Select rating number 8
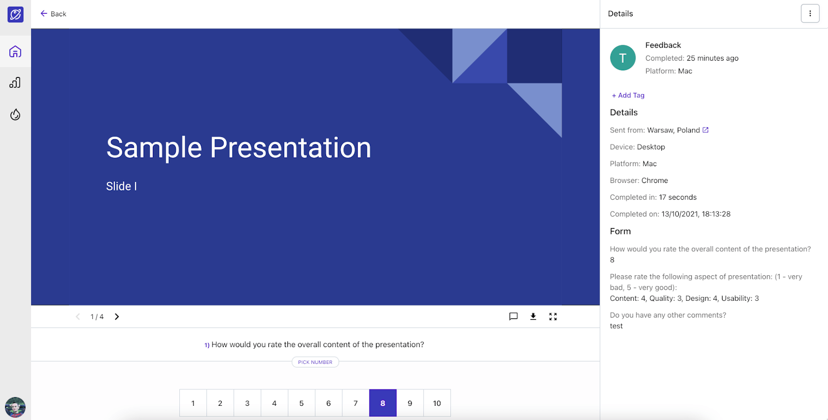The image size is (828, 420). 383,403
